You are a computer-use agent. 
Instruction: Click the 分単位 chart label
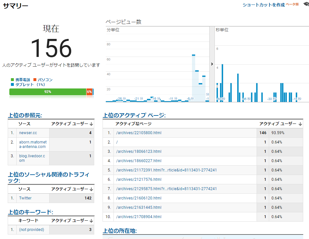click(x=113, y=30)
